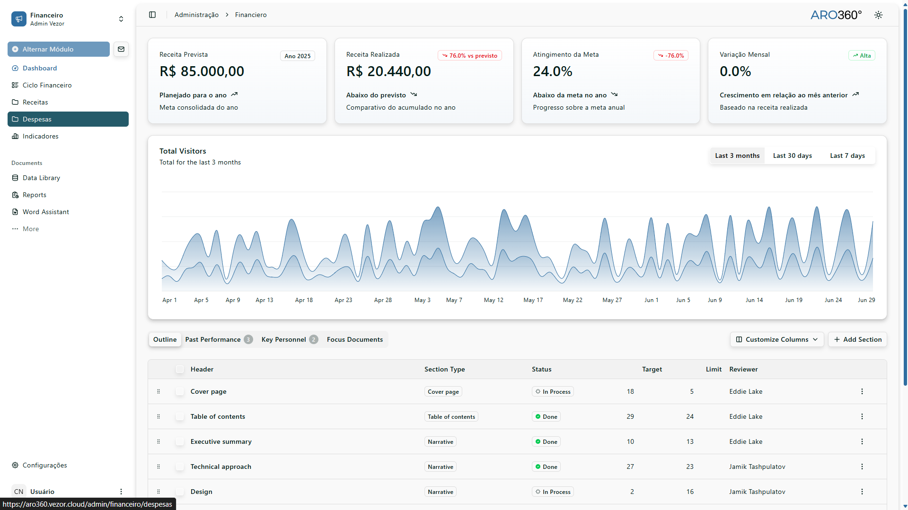The width and height of the screenshot is (908, 510).
Task: Expand More in Documents section
Action: coord(31,229)
